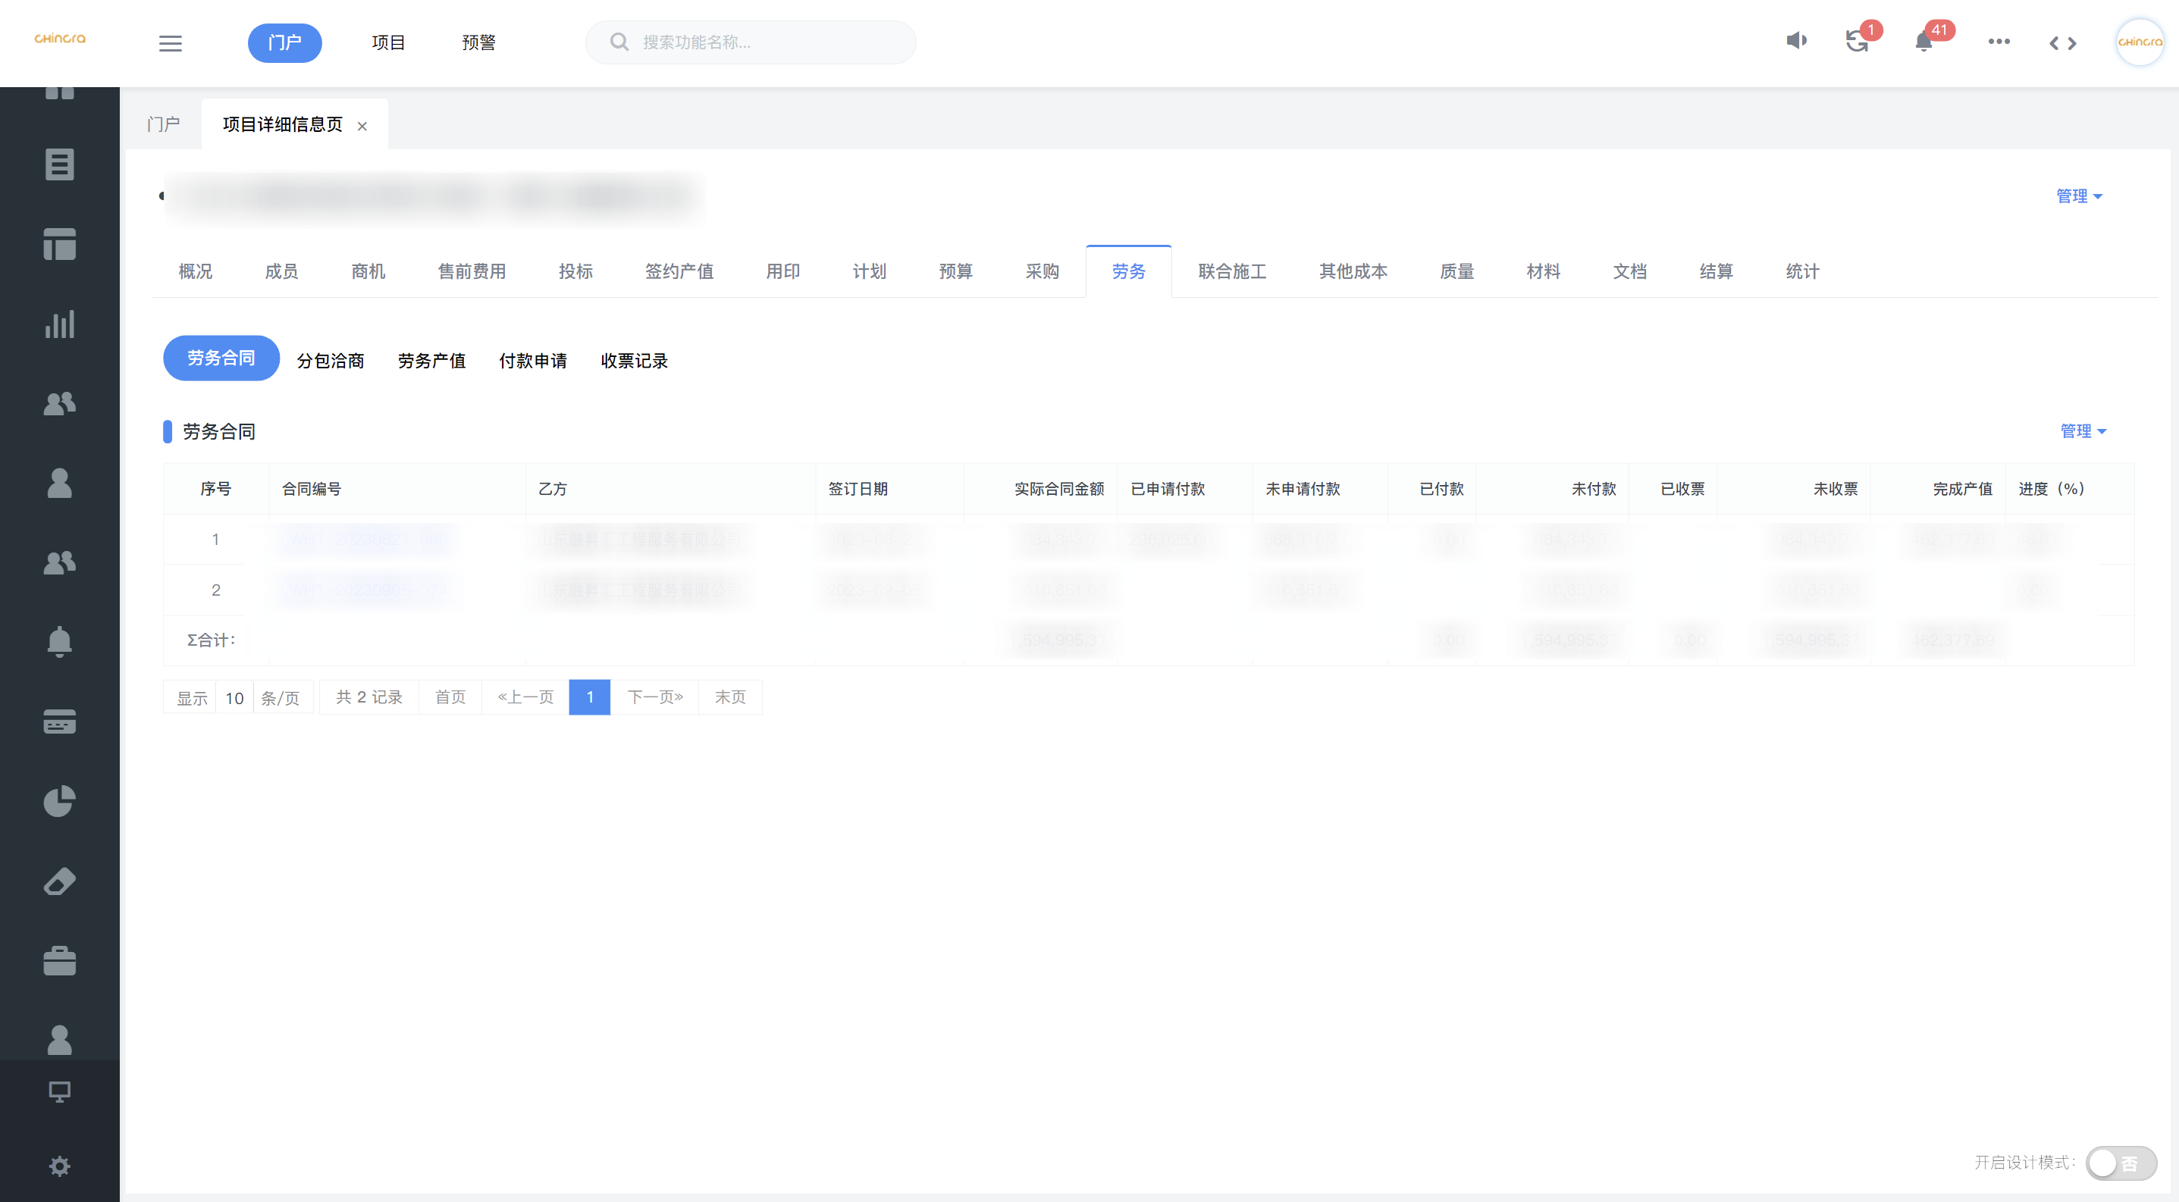Close the 项目详细信息页 tab
Image resolution: width=2179 pixels, height=1202 pixels.
[362, 126]
